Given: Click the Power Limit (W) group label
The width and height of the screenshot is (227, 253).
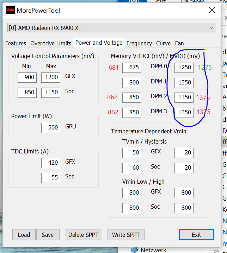Looking at the screenshot, I should tap(31, 116).
